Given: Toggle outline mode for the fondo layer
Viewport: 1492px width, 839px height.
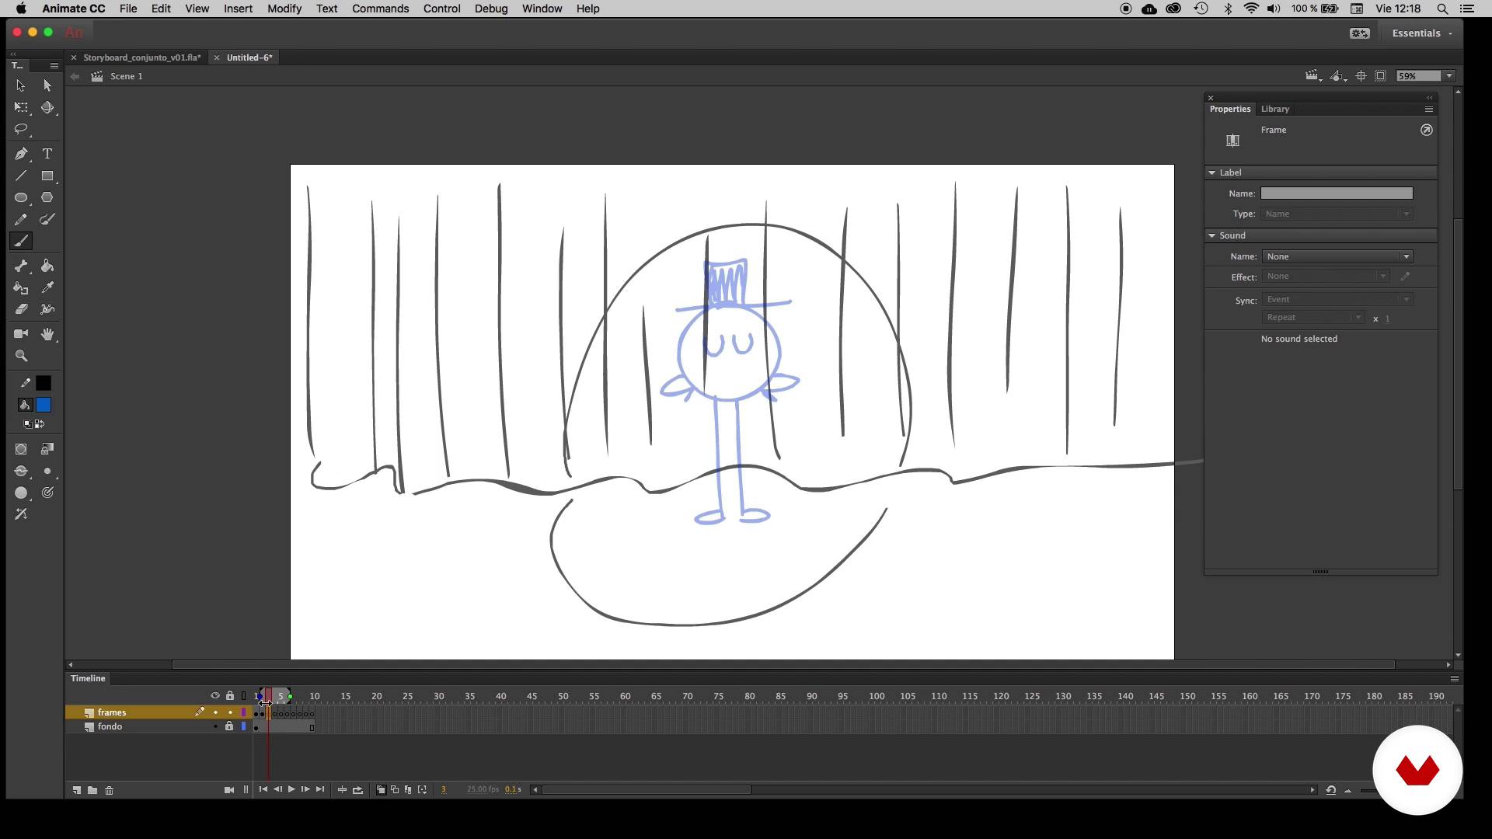Looking at the screenshot, I should 243,726.
